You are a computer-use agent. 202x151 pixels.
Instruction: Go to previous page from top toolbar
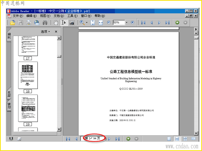click(x=151, y=23)
